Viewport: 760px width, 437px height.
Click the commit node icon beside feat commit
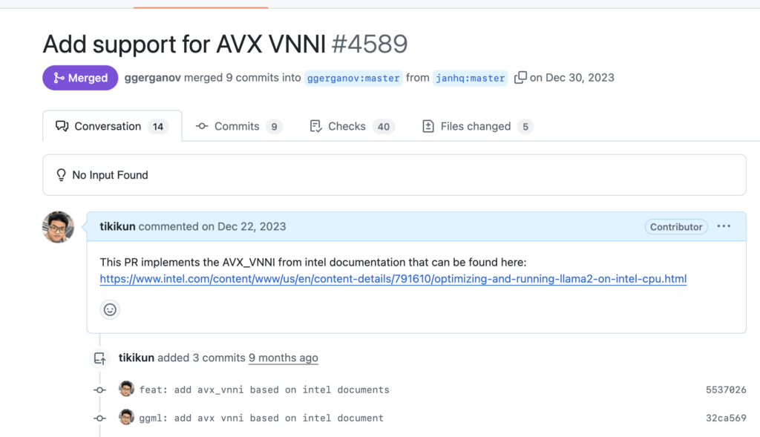[x=99, y=389]
